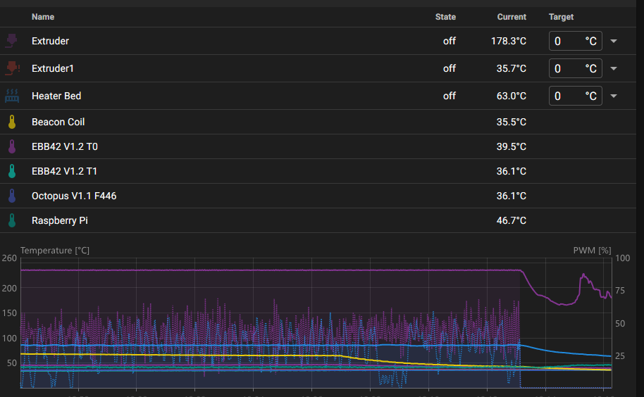The height and width of the screenshot is (397, 644).
Task: Click the Heater Bed 63.0°C reading
Action: click(511, 96)
